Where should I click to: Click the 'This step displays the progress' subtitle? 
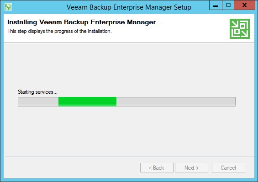[x=59, y=31]
